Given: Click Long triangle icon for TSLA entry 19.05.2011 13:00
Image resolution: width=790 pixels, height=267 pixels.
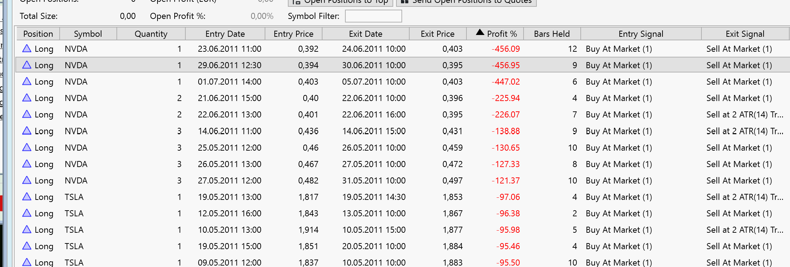Looking at the screenshot, I should (27, 197).
